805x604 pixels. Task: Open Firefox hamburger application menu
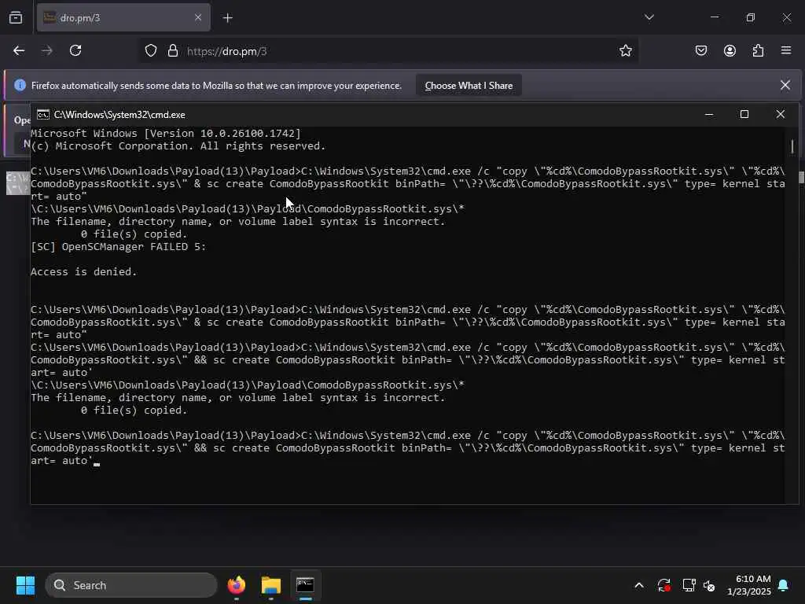tap(786, 50)
